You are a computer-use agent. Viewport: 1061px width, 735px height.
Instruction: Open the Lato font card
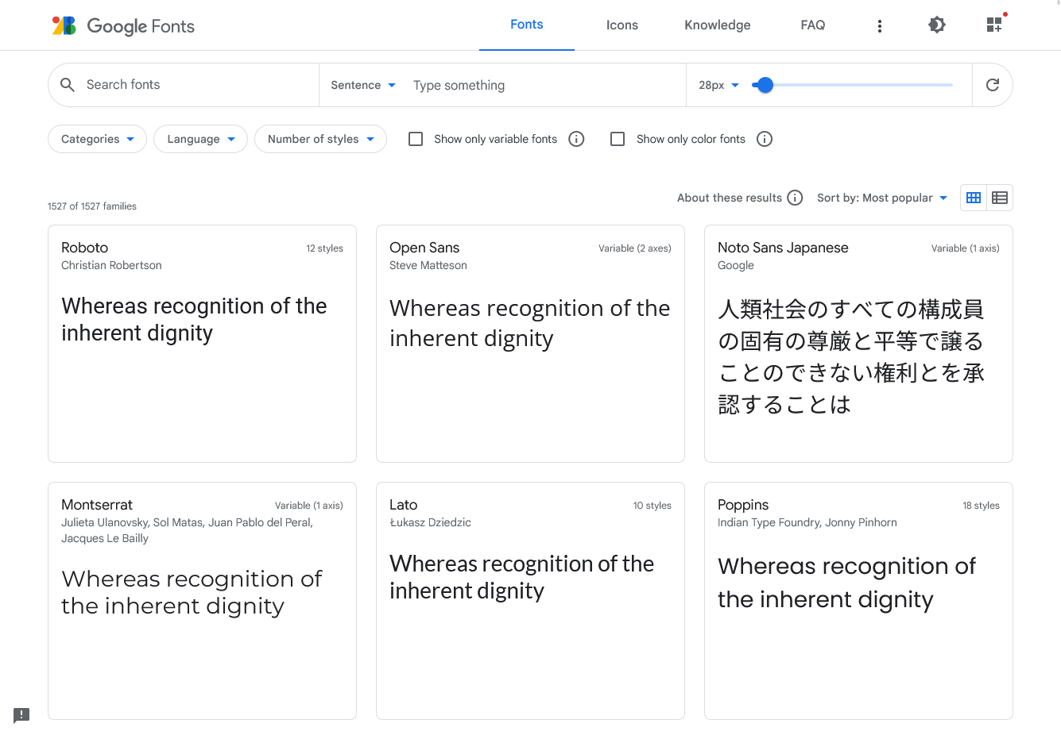point(530,601)
